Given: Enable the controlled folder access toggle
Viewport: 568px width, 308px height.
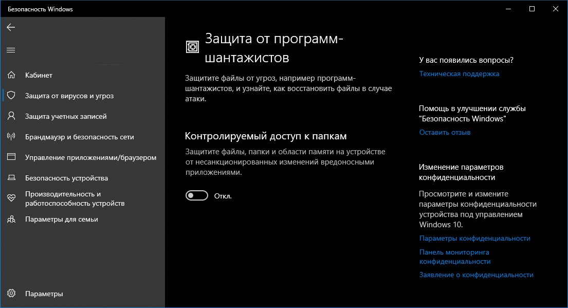Looking at the screenshot, I should (x=197, y=196).
